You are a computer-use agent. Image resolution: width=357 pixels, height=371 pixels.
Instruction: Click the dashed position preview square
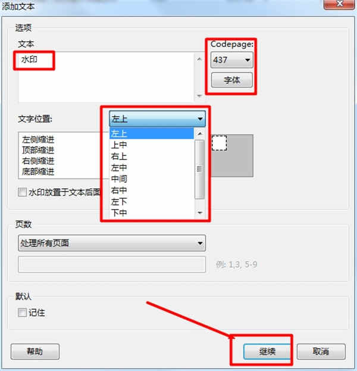219,143
